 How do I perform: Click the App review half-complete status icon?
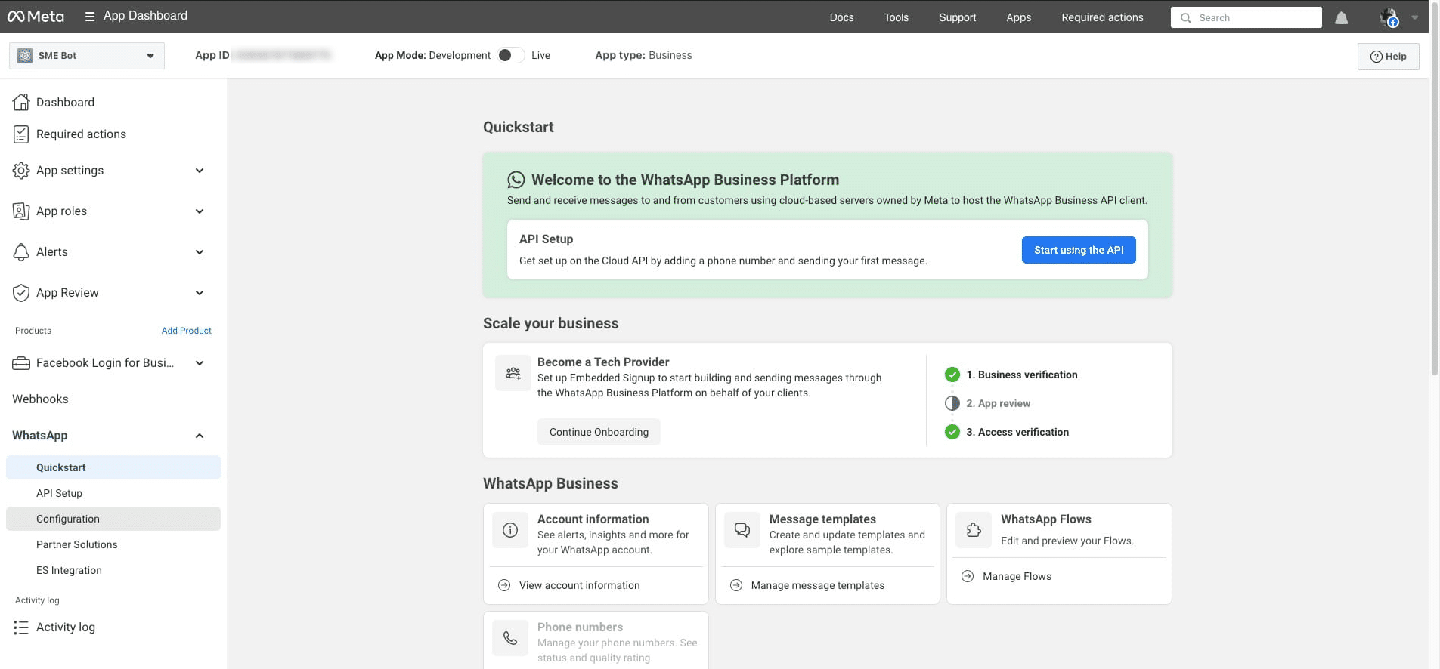click(952, 403)
